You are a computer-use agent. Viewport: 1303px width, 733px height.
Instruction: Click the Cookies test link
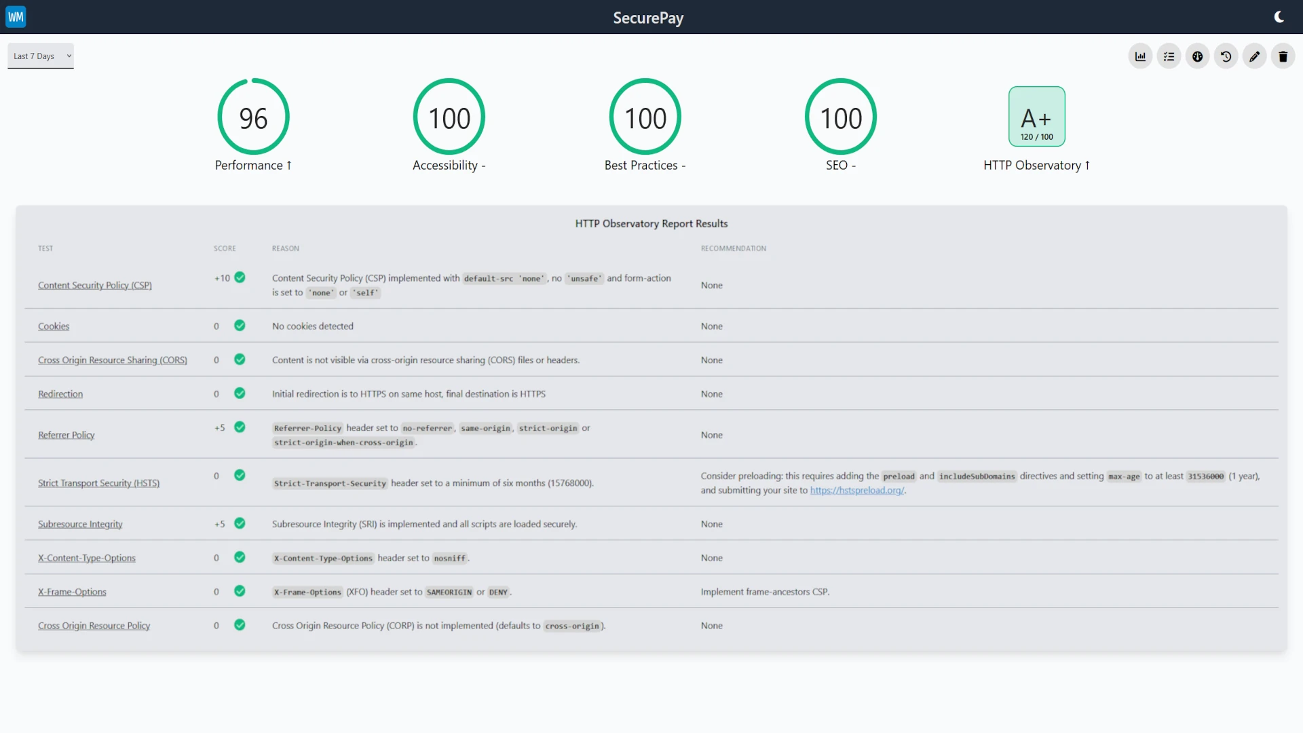click(53, 325)
